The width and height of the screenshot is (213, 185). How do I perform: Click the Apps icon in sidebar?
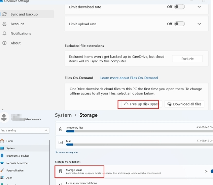coord(2,178)
